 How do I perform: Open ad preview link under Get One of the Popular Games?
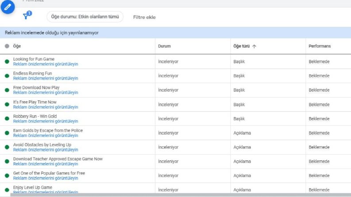[46, 178]
